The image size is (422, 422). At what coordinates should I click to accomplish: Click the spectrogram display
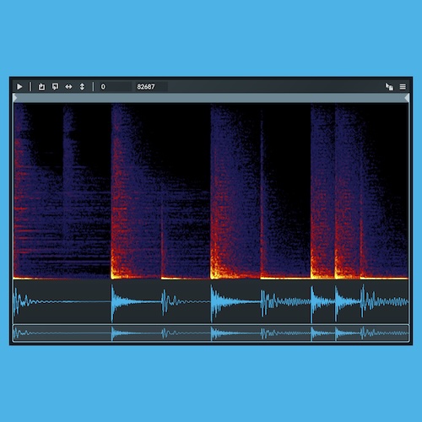(x=211, y=191)
